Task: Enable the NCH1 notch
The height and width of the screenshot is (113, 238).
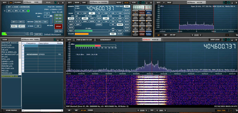Action: click(127, 18)
